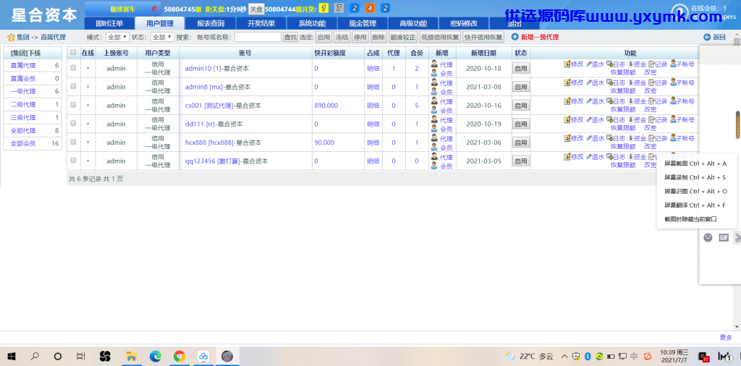
Task: Check the checkbox for admin10 row
Action: click(73, 67)
